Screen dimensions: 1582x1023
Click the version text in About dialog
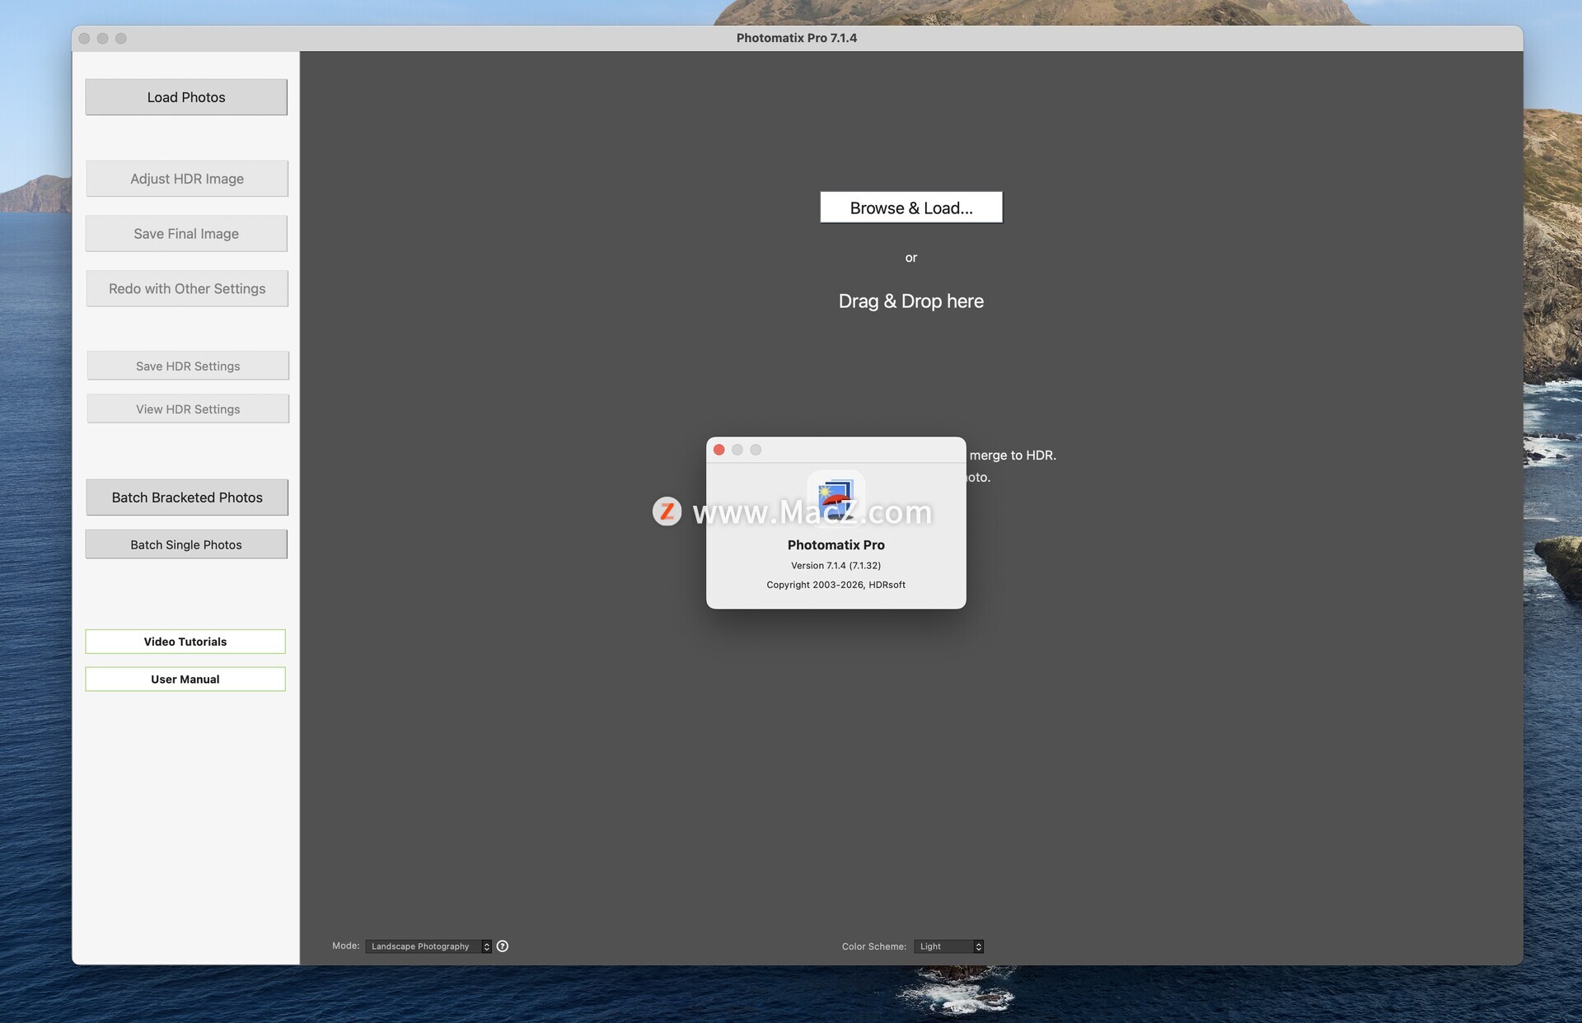click(835, 566)
